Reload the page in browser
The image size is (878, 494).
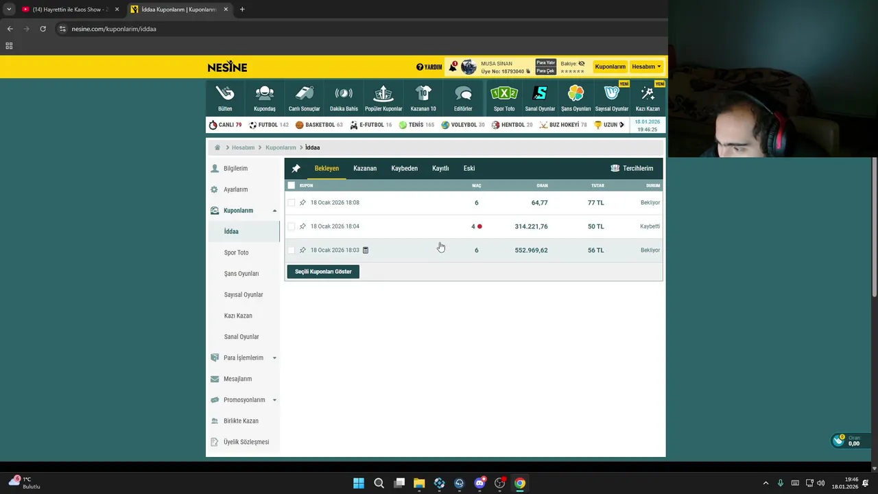[x=43, y=29]
